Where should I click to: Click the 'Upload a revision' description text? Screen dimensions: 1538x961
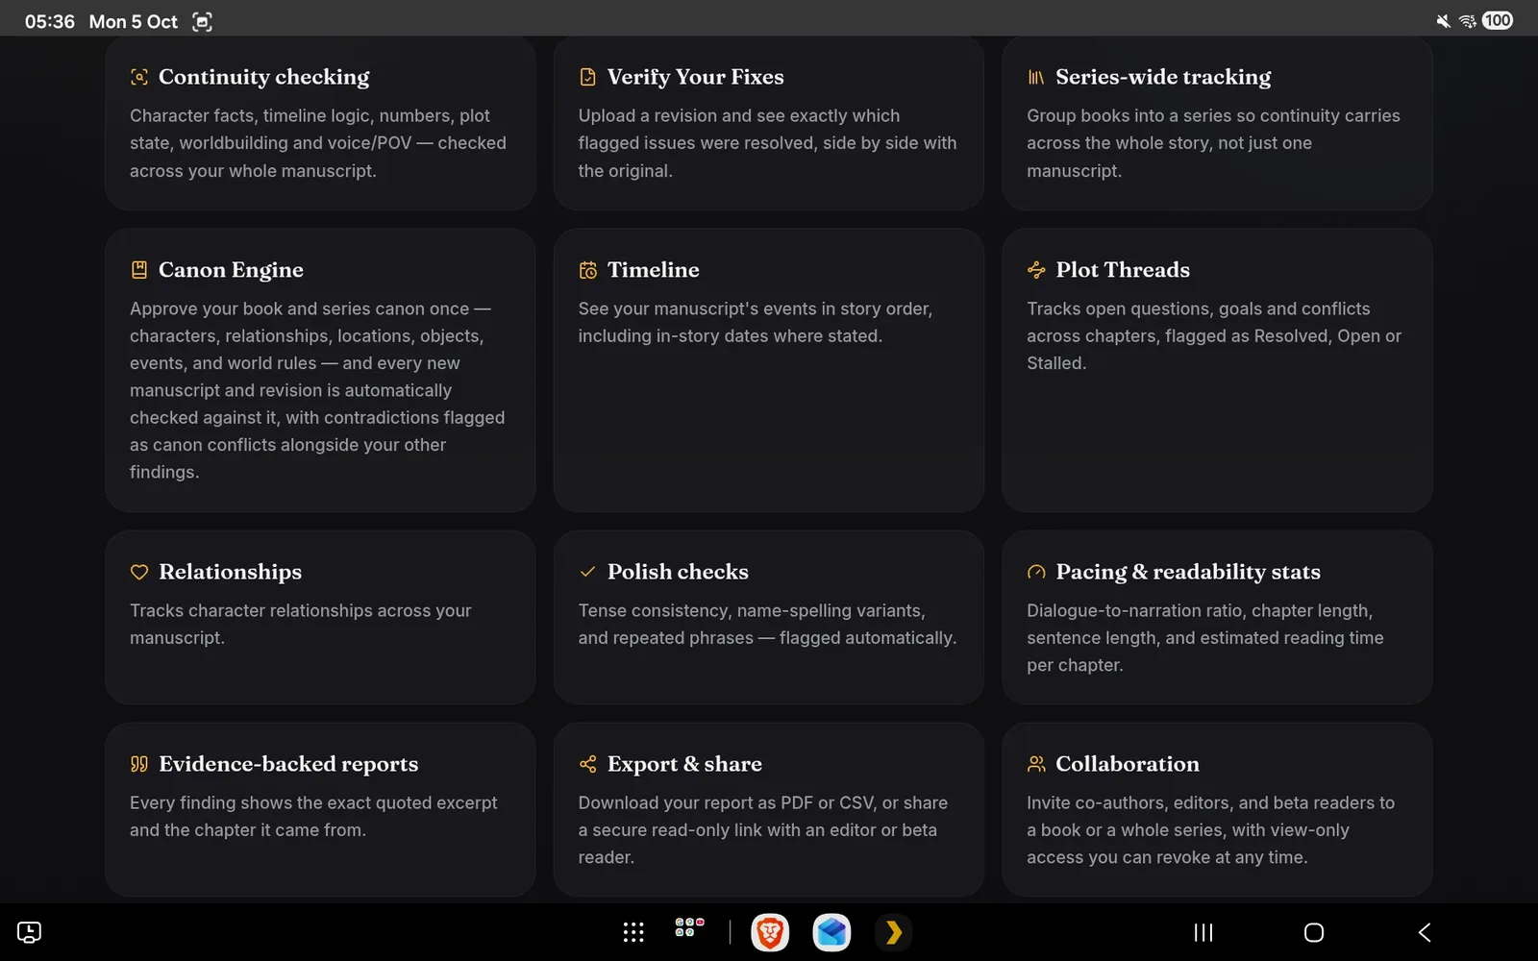(767, 143)
